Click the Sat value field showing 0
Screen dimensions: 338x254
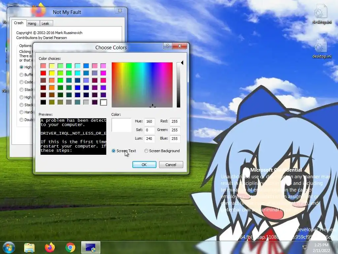pyautogui.click(x=149, y=130)
